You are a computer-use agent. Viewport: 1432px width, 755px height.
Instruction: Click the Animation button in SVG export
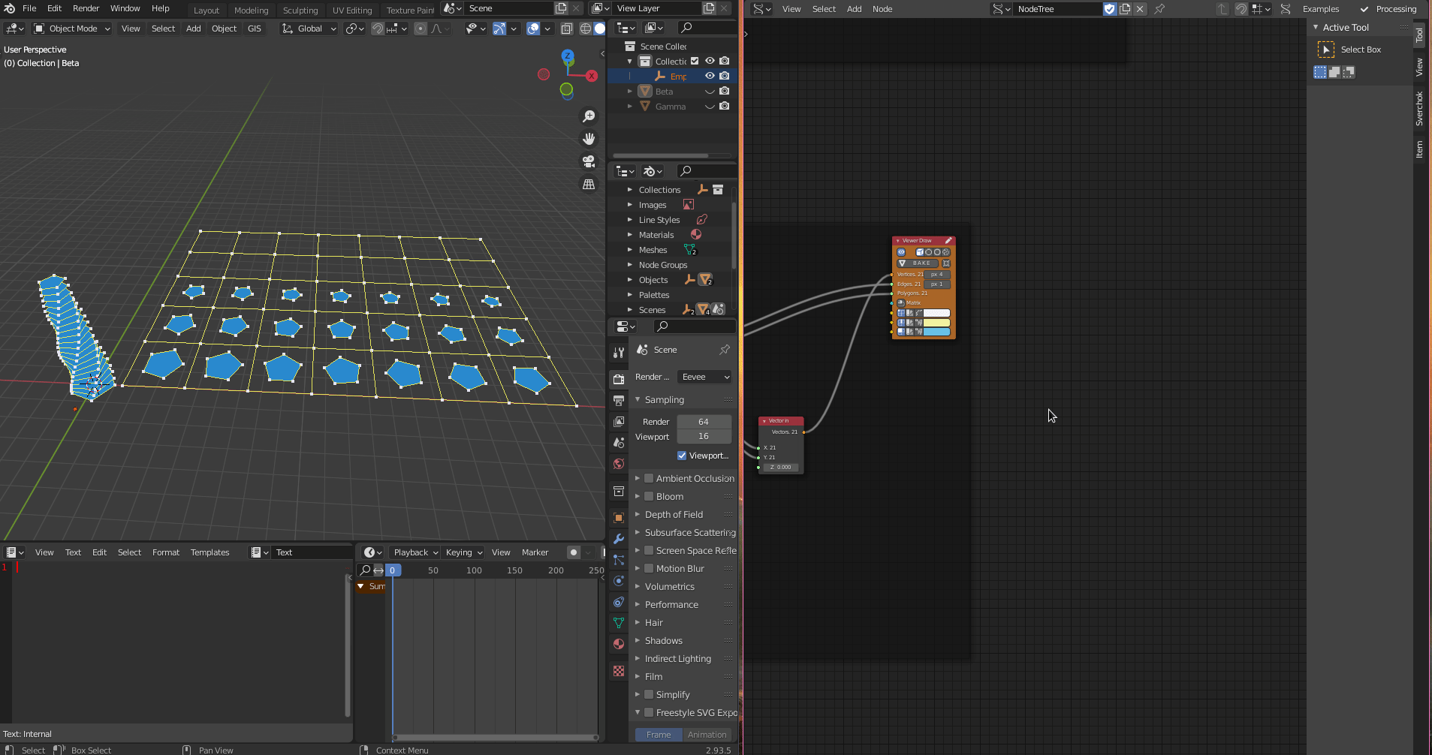click(x=707, y=735)
